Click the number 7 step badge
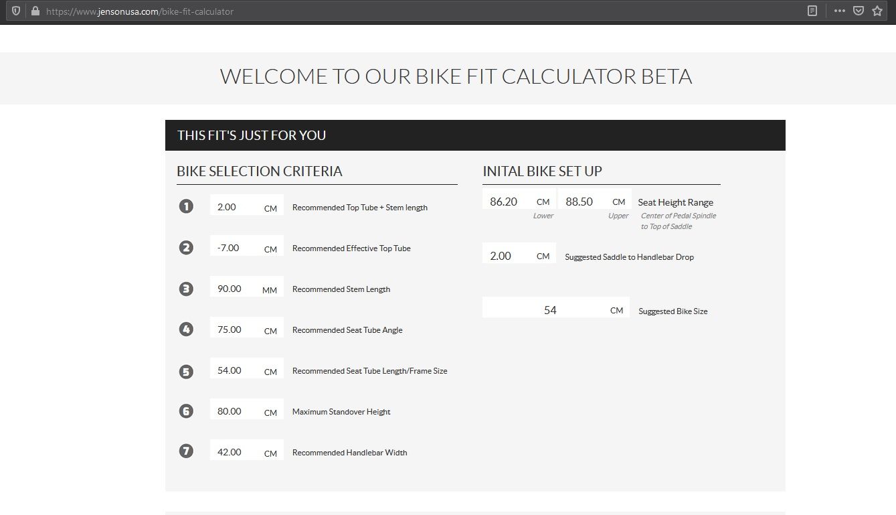Image resolution: width=896 pixels, height=515 pixels. click(x=186, y=451)
